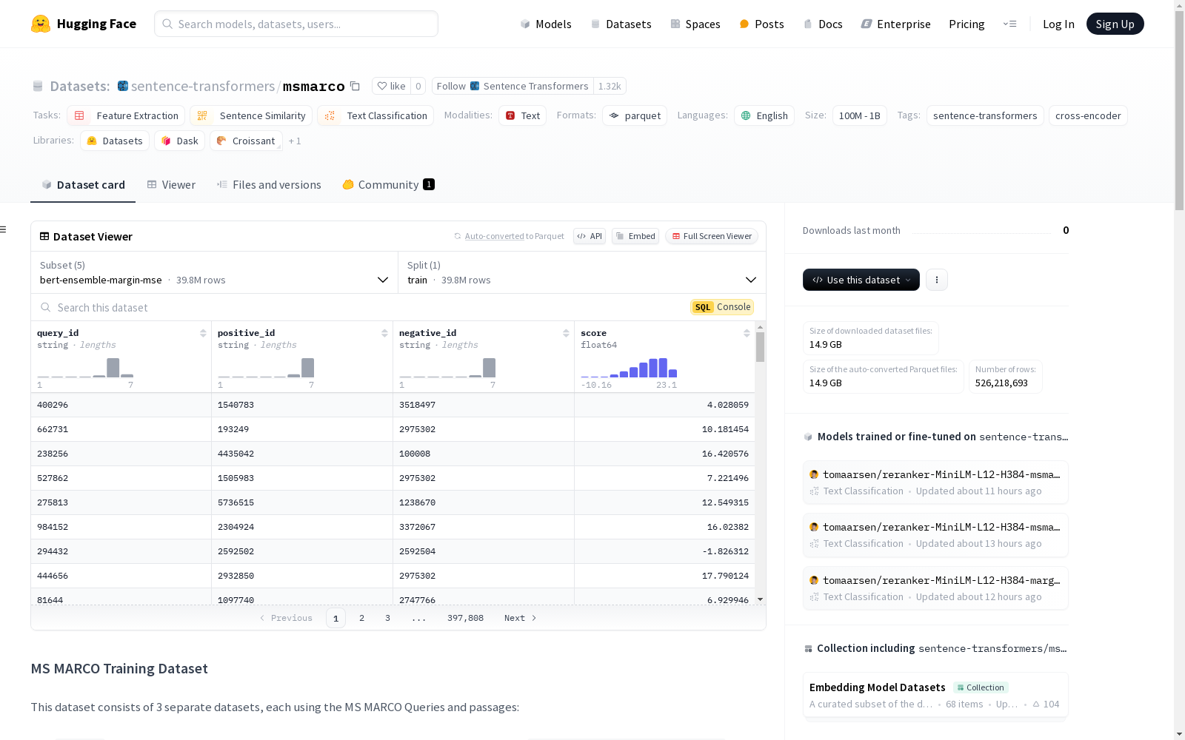
Task: Click the sentence-transformers tag
Action: click(985, 115)
